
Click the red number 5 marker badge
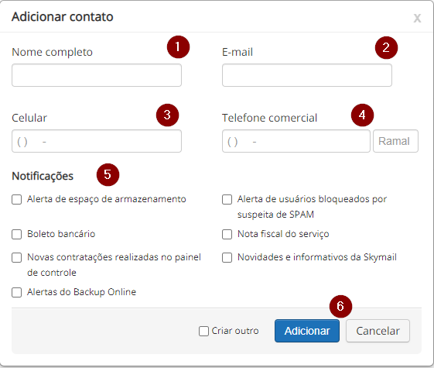click(108, 174)
